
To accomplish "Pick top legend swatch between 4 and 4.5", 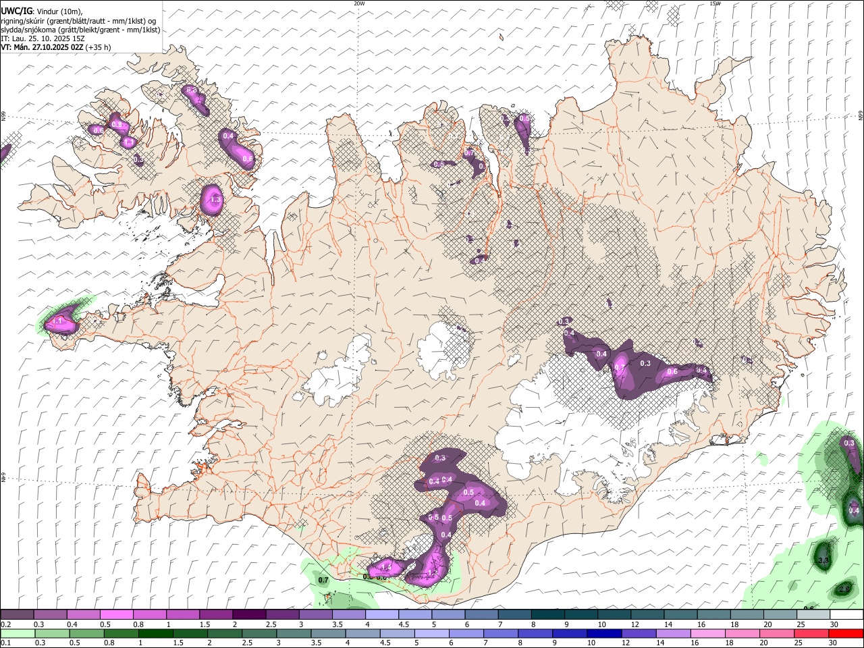I will [382, 614].
